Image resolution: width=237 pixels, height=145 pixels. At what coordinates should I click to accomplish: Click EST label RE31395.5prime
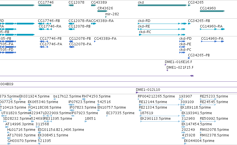(x=58, y=118)
